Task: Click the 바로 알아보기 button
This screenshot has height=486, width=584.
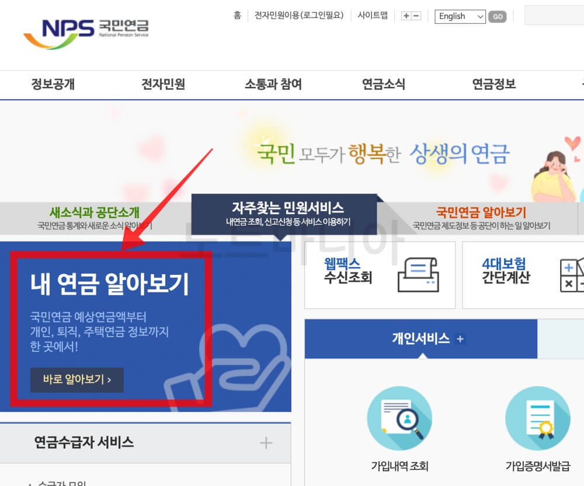Action: point(77,380)
